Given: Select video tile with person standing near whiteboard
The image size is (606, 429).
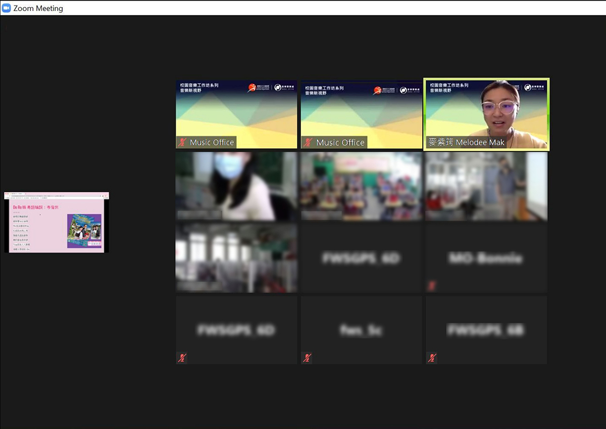Looking at the screenshot, I should coord(486,186).
